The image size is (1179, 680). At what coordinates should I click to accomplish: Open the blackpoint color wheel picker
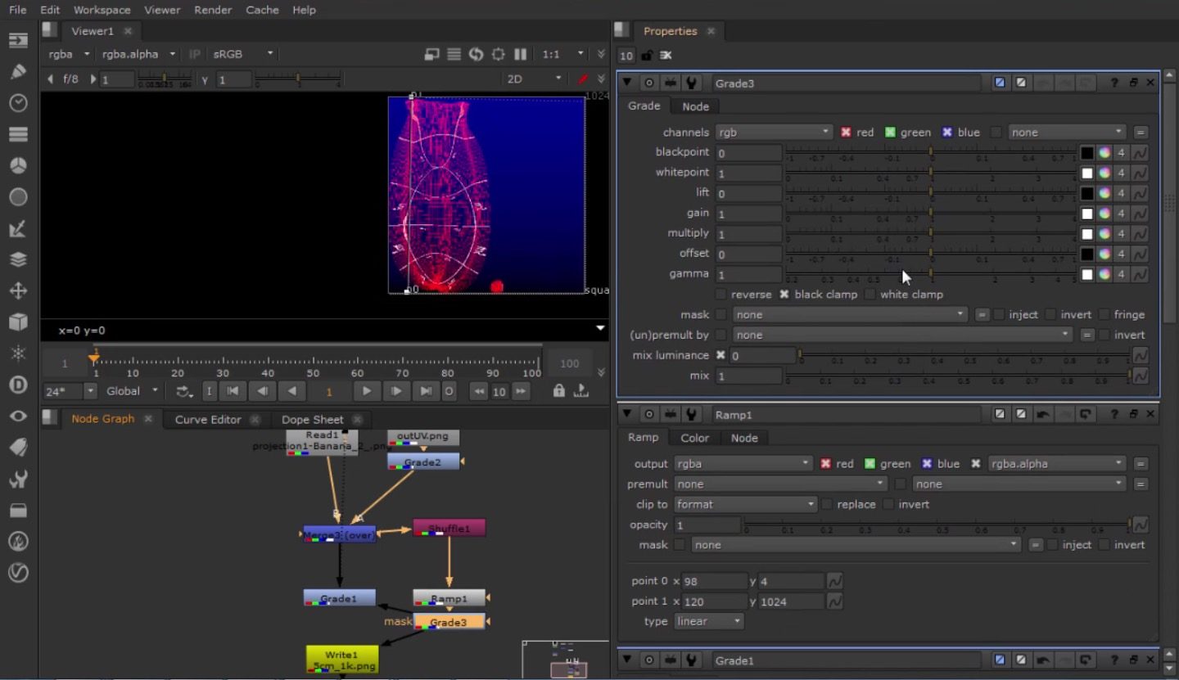(x=1104, y=153)
